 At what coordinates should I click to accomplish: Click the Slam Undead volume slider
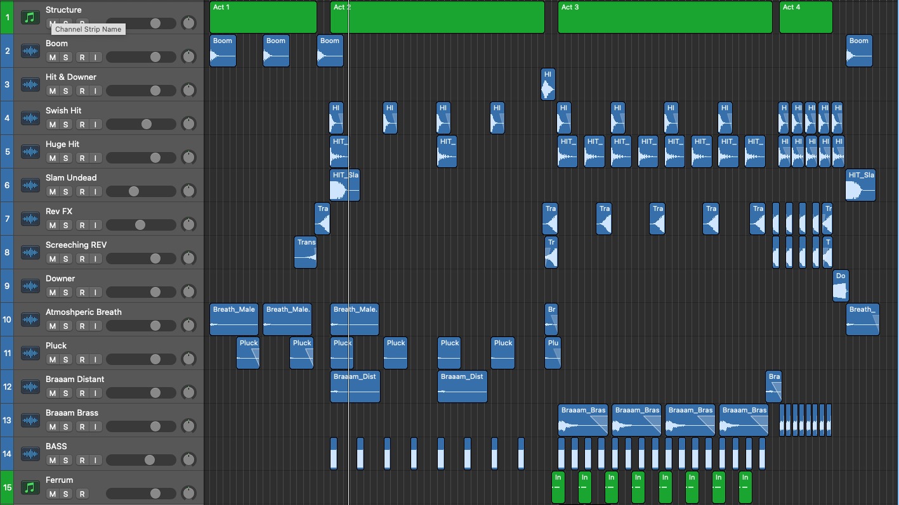141,191
